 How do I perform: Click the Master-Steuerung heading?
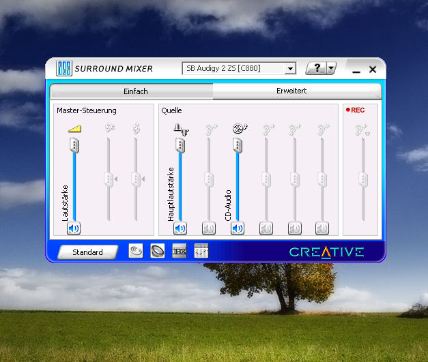(87, 110)
